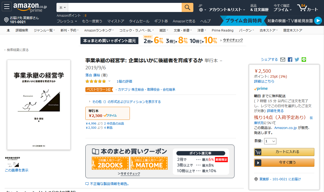Click the search text field
Viewport: 324px width, 192px height.
(x=125, y=8)
